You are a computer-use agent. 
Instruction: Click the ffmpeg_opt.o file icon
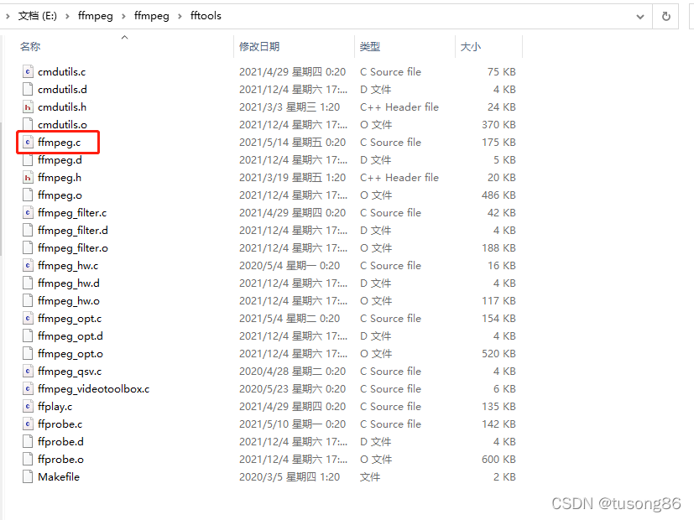(28, 354)
